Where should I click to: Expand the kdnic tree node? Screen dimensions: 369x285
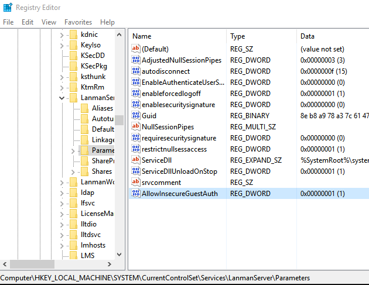61,35
